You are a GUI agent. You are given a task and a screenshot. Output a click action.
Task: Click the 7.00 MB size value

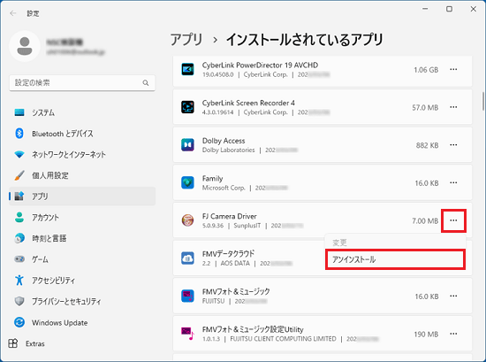pyautogui.click(x=425, y=221)
